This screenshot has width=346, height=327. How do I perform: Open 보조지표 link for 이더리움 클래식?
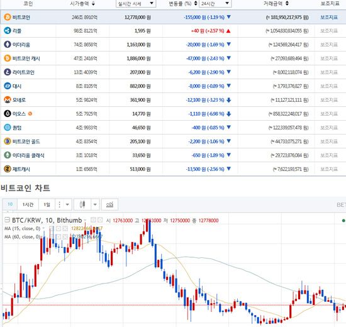(329, 155)
